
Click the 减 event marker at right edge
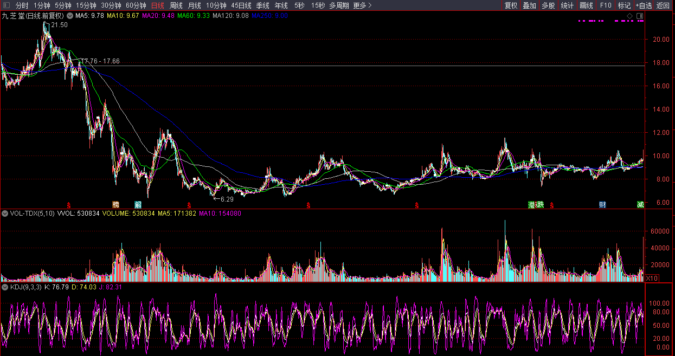pyautogui.click(x=640, y=205)
